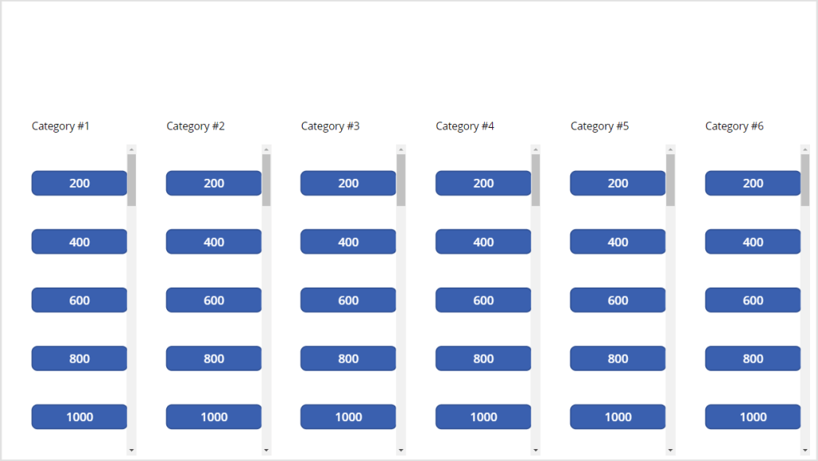Click the Category #6 header label
Screen dimensions: 818x461
point(734,126)
